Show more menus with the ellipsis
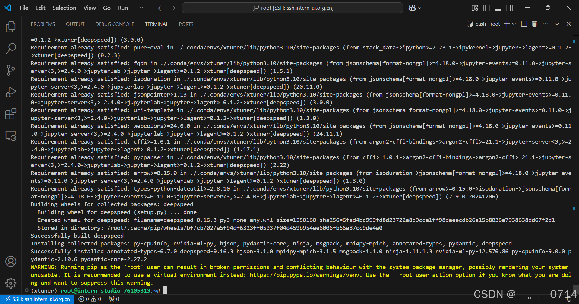The width and height of the screenshot is (579, 304). [x=140, y=8]
